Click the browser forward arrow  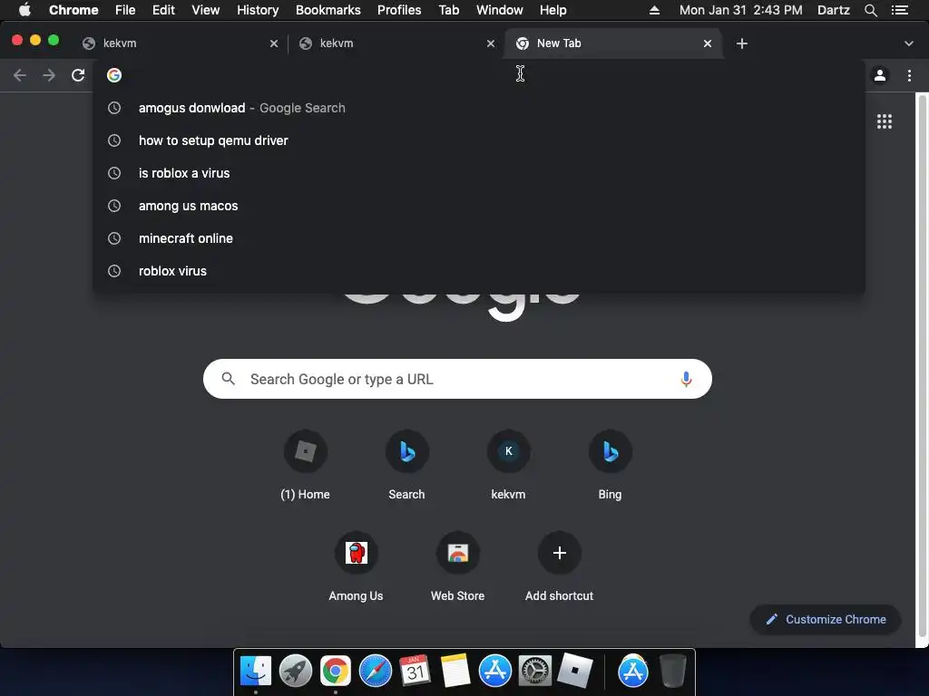49,75
